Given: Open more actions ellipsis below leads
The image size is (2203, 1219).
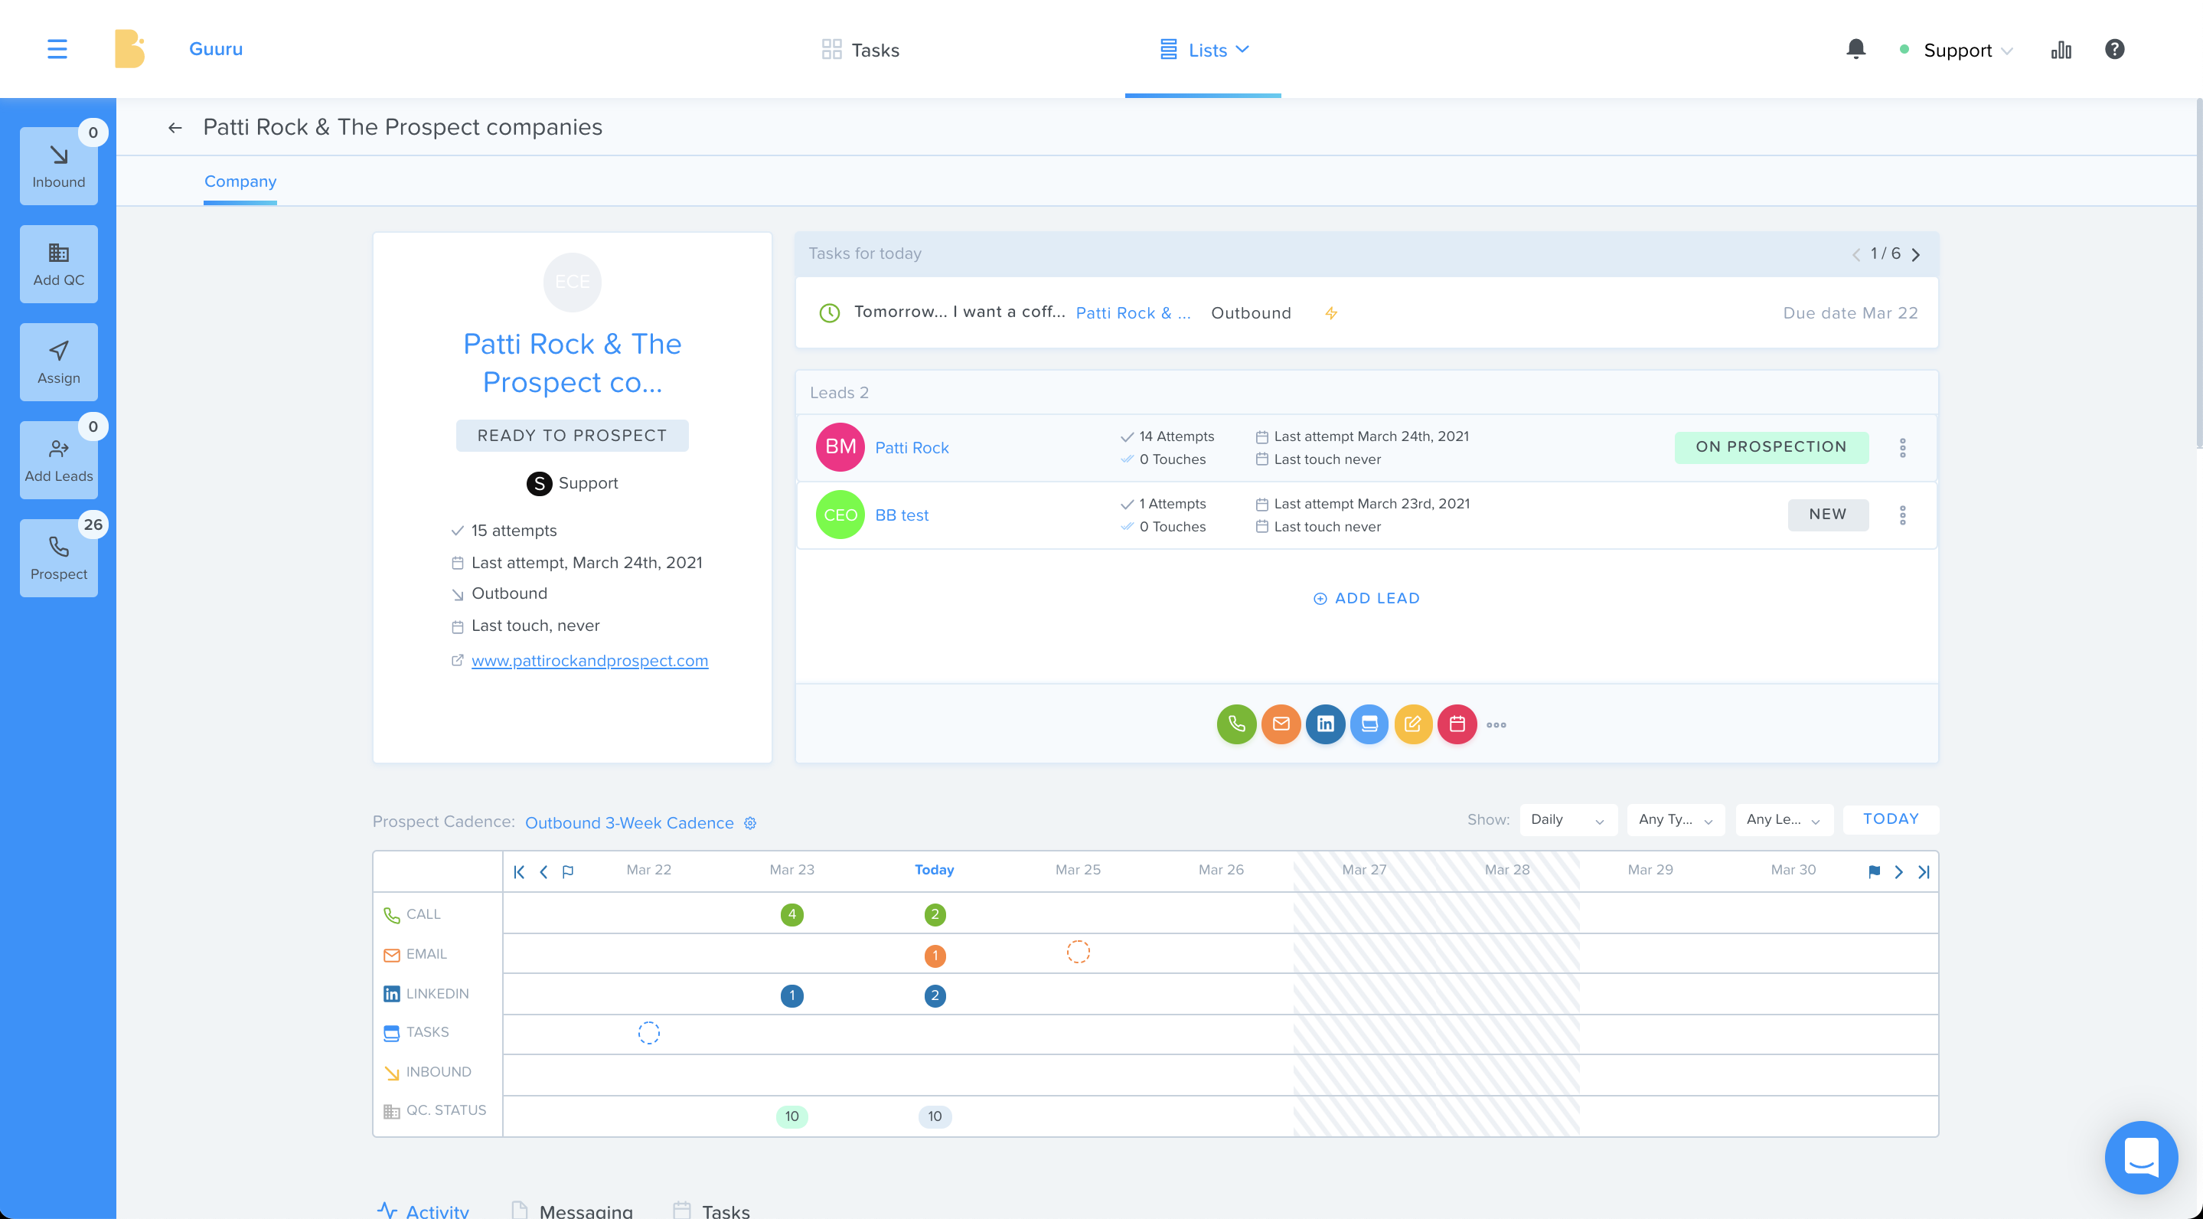Looking at the screenshot, I should [1496, 724].
